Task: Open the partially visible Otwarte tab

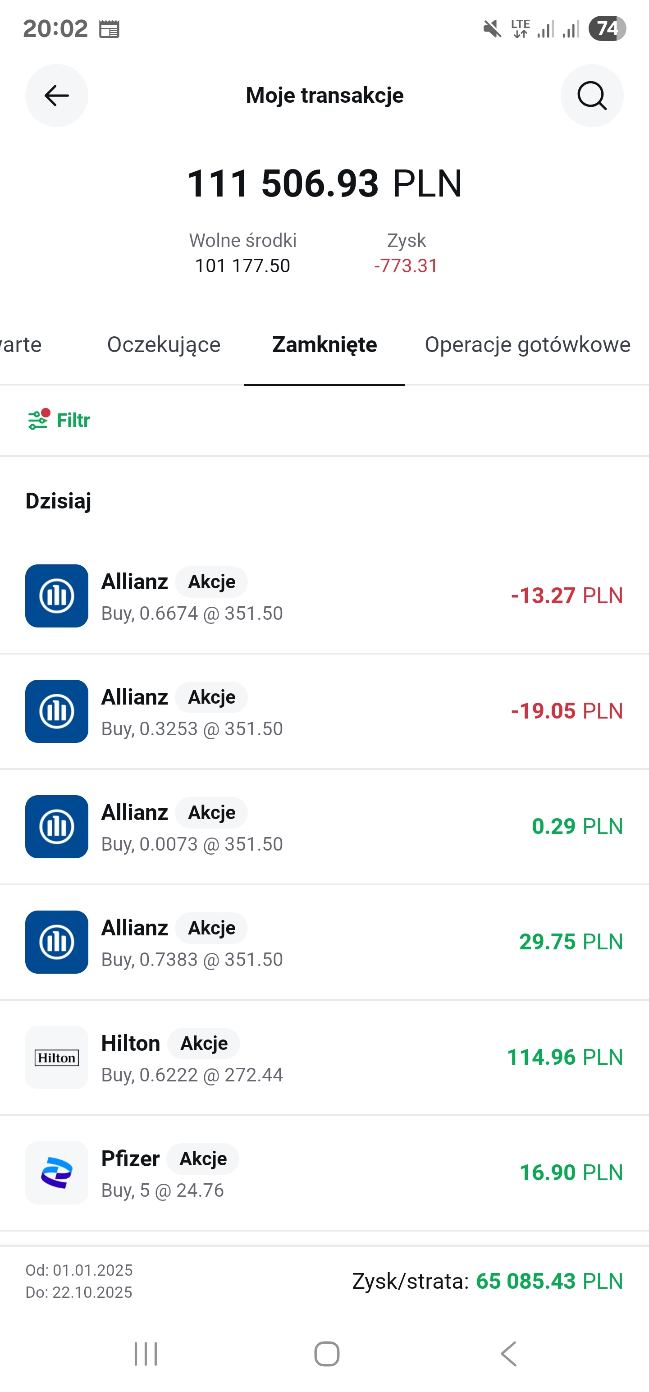Action: 21,345
